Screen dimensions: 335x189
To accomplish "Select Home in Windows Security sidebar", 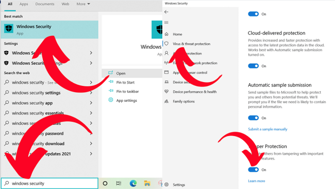I will click(177, 34).
